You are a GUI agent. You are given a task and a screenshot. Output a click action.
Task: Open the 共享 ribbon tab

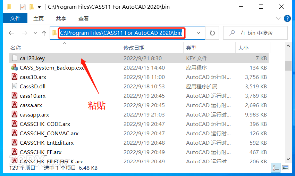(61, 18)
